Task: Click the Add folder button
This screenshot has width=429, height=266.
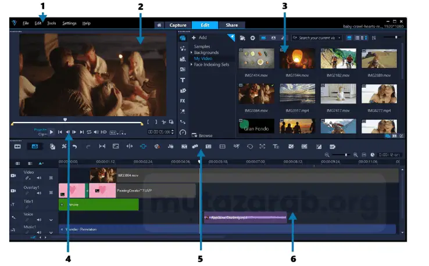Action: [x=199, y=37]
